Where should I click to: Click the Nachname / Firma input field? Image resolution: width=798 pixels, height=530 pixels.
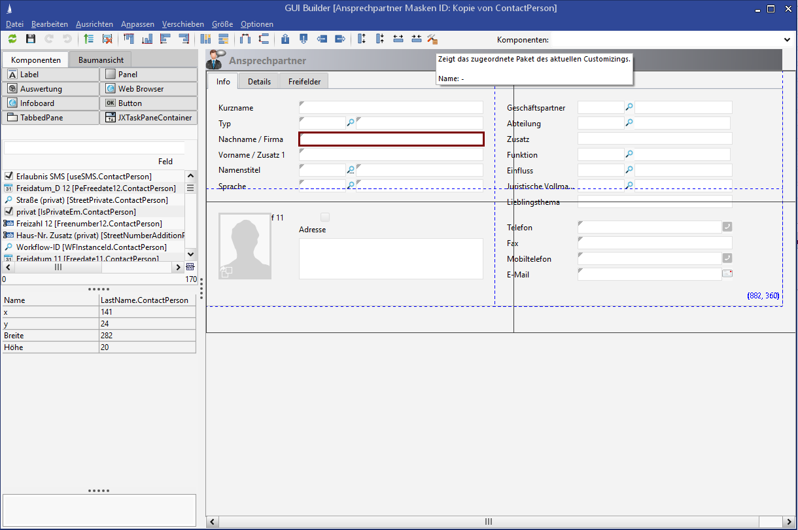tap(390, 139)
